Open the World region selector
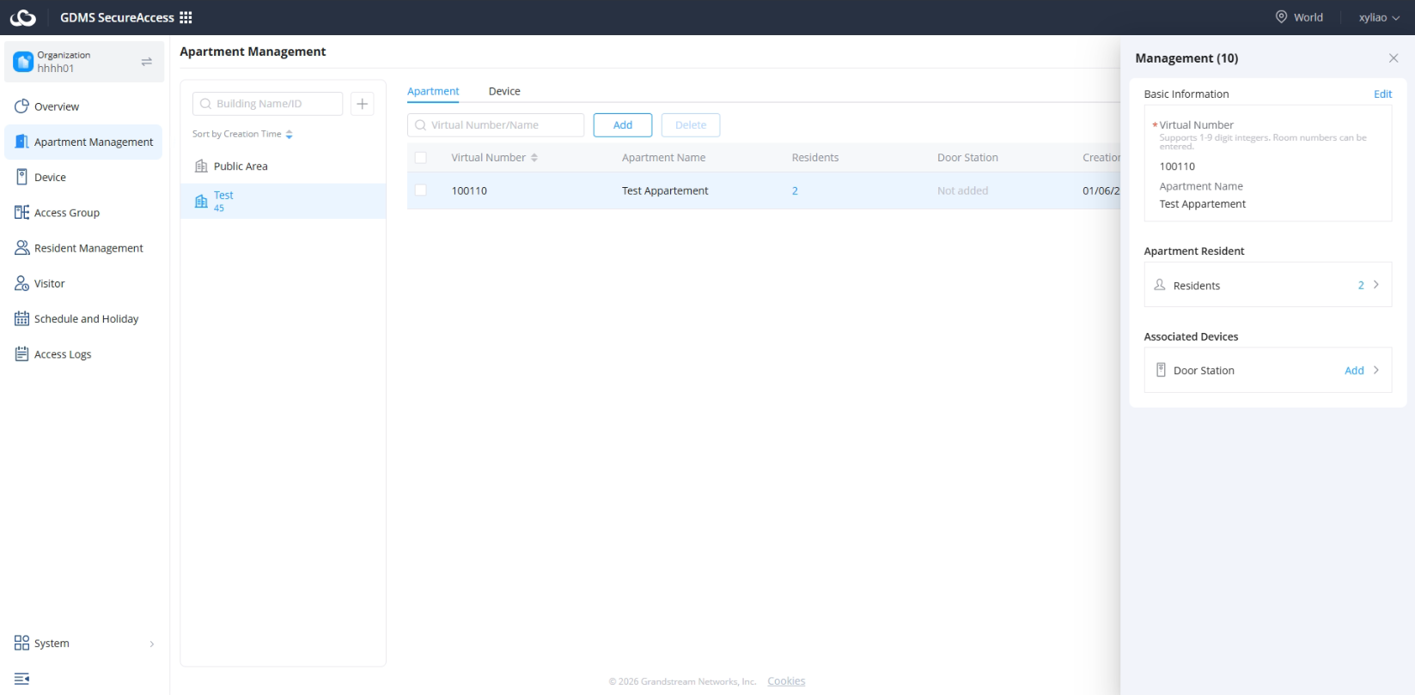Screen dimensions: 1415x695 click(x=1299, y=17)
